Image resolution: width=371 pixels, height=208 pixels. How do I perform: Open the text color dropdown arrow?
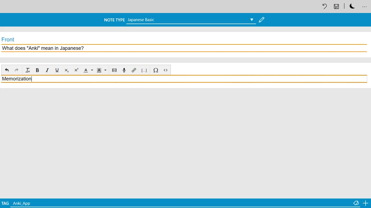click(92, 70)
